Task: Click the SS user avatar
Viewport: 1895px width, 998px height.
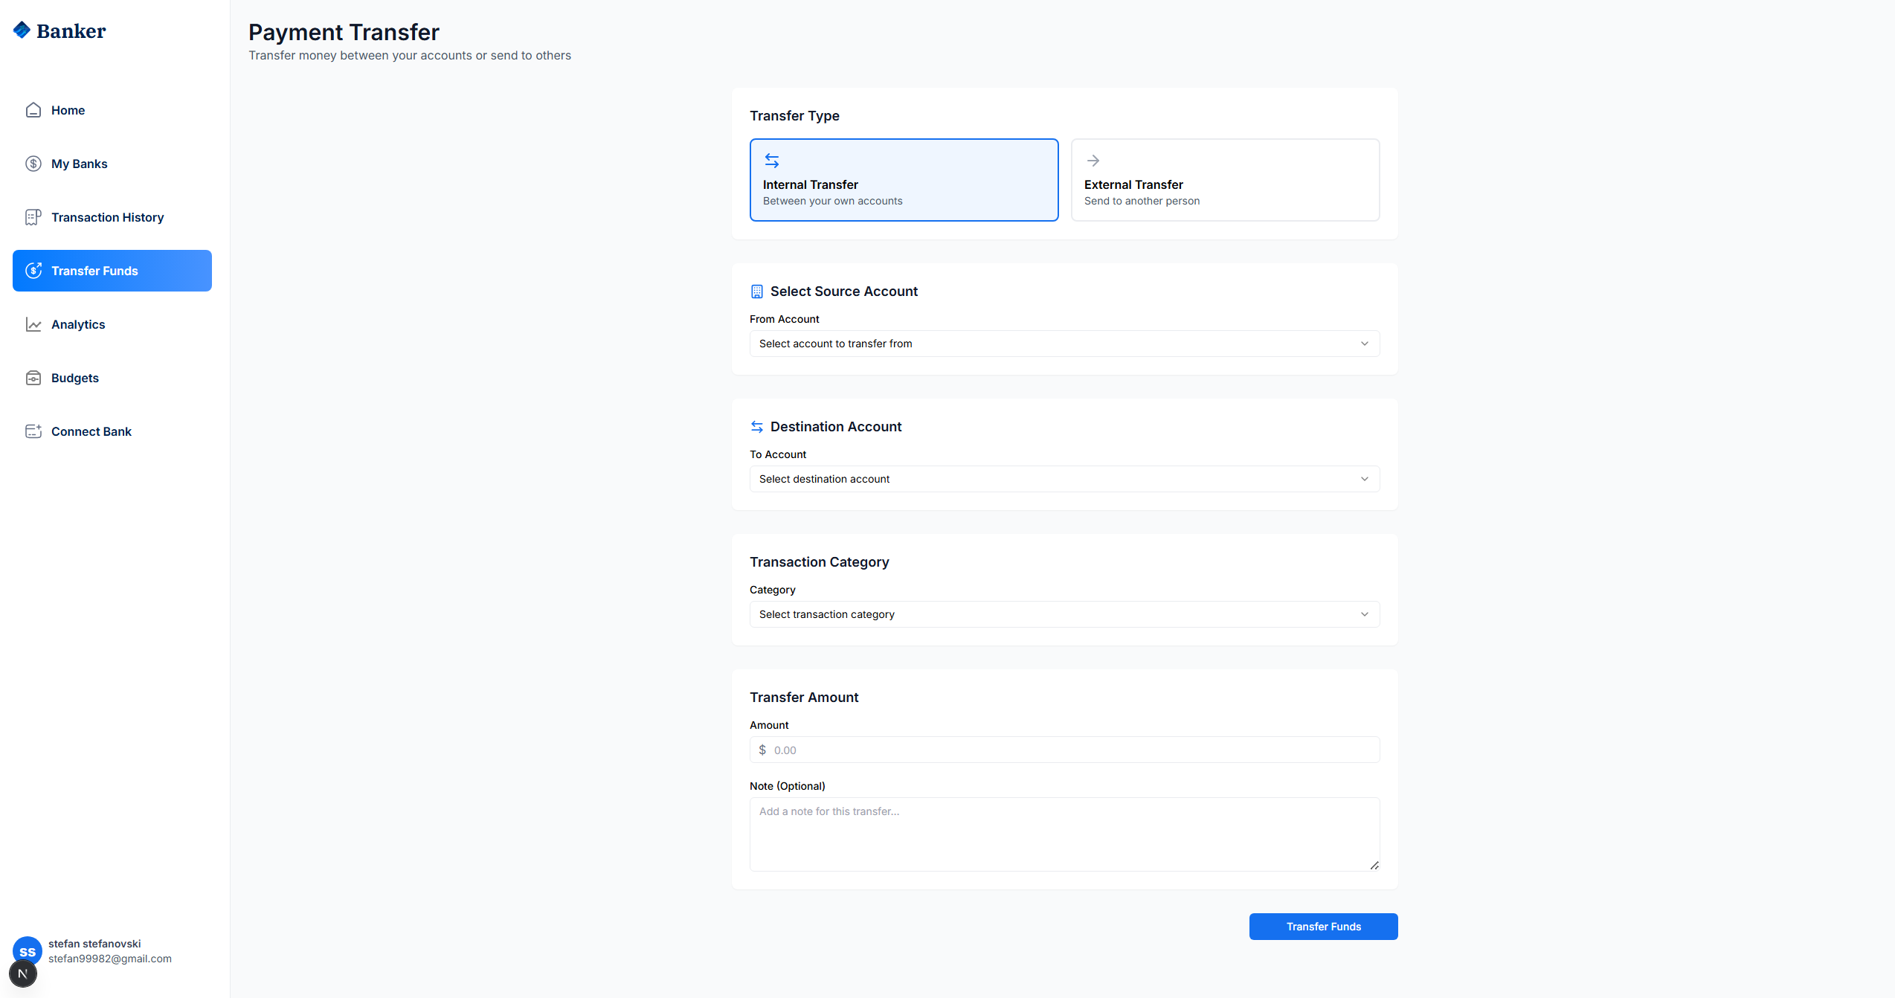Action: tap(28, 947)
